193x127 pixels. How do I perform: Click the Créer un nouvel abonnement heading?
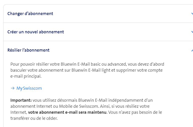click(36, 32)
